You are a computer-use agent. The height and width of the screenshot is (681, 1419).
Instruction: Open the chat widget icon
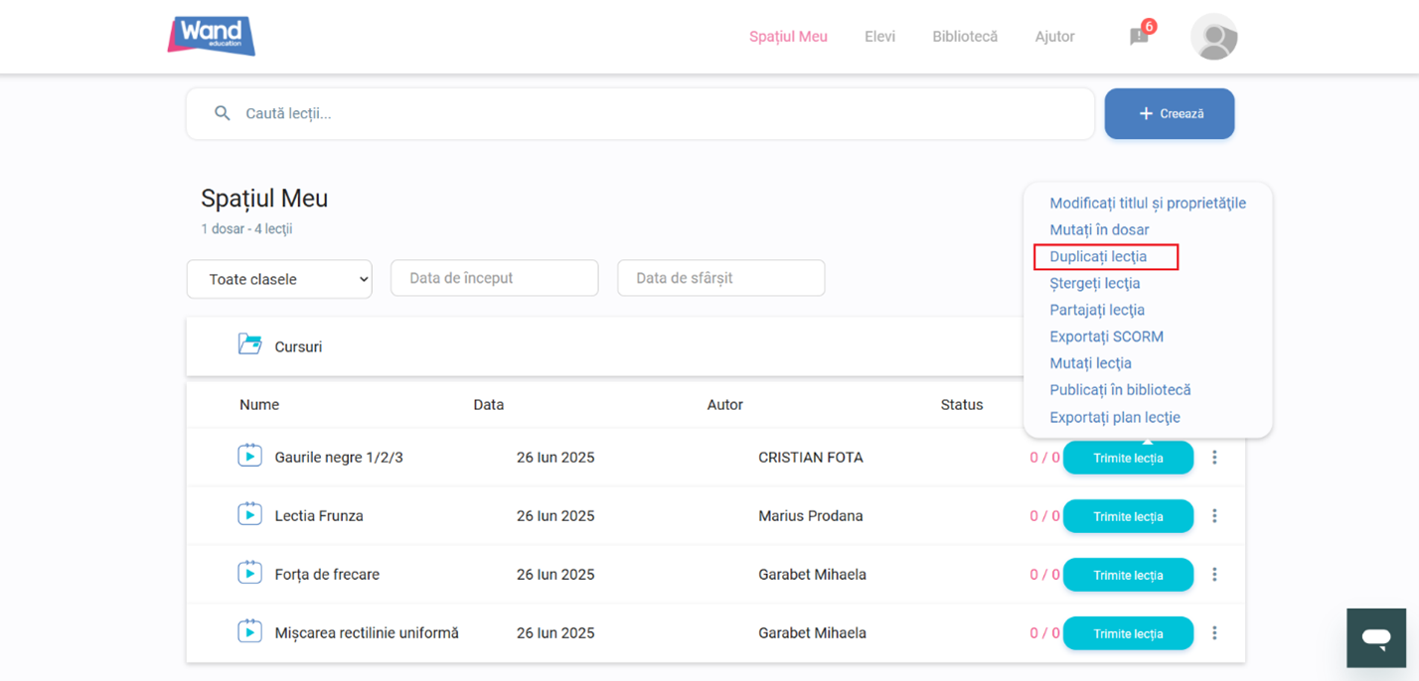[x=1375, y=638]
